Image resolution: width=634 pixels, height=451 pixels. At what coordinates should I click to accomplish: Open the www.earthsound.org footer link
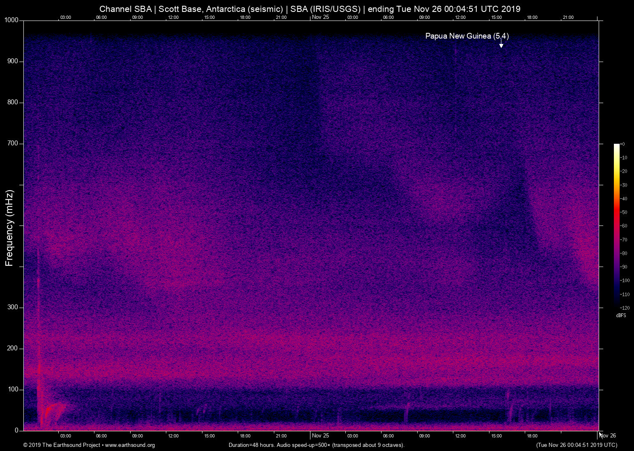[x=130, y=445]
